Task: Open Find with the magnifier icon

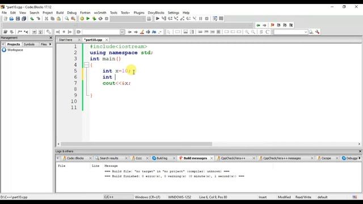Action: tap(67, 19)
